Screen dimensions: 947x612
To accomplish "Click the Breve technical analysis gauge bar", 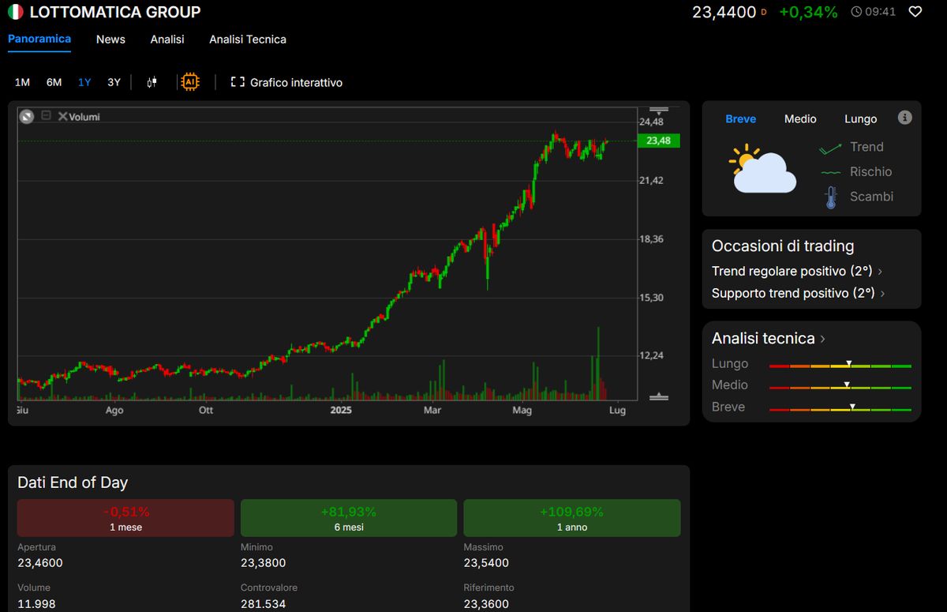I will pos(840,408).
